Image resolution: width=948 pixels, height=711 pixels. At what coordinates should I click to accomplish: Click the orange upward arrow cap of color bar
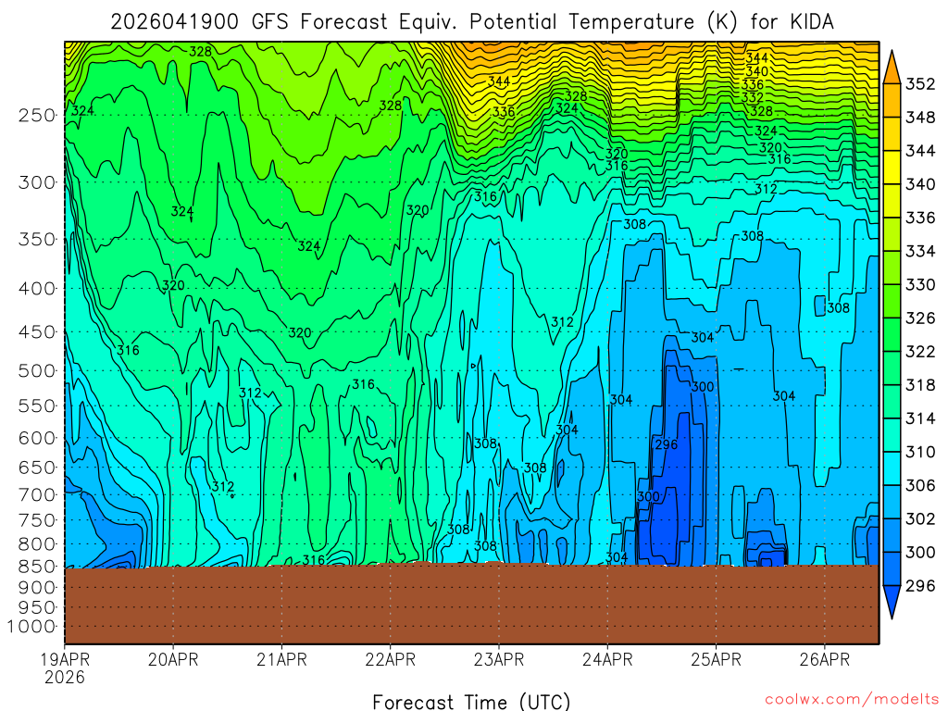(x=892, y=69)
